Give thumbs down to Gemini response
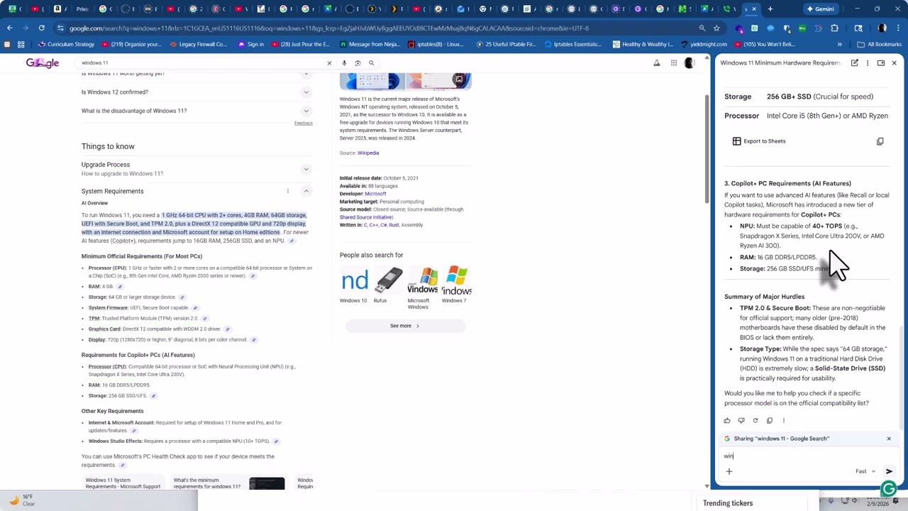Screen dimensions: 908x511 (x=741, y=421)
